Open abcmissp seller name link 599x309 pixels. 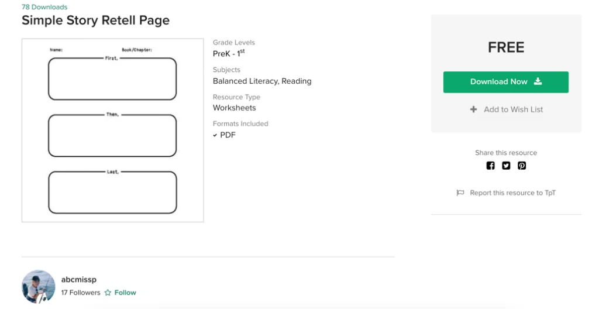[x=79, y=280]
